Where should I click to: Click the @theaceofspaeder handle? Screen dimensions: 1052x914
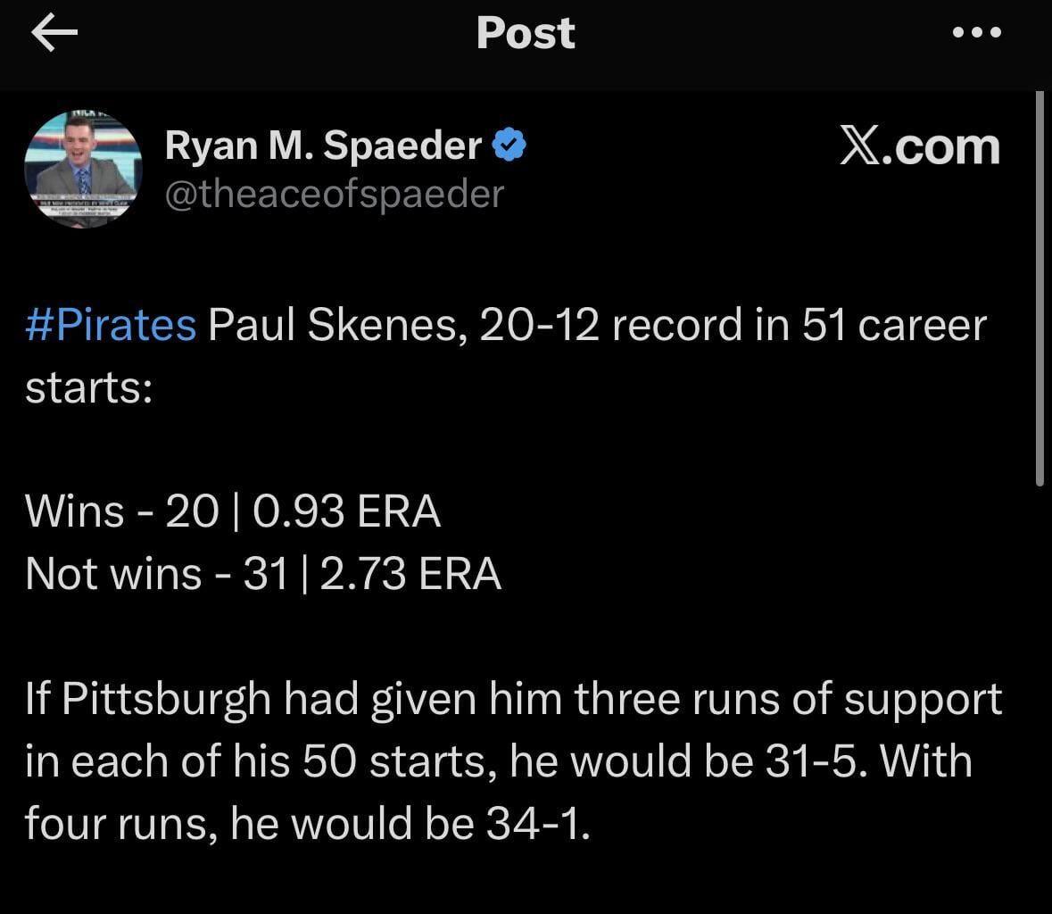(x=334, y=193)
